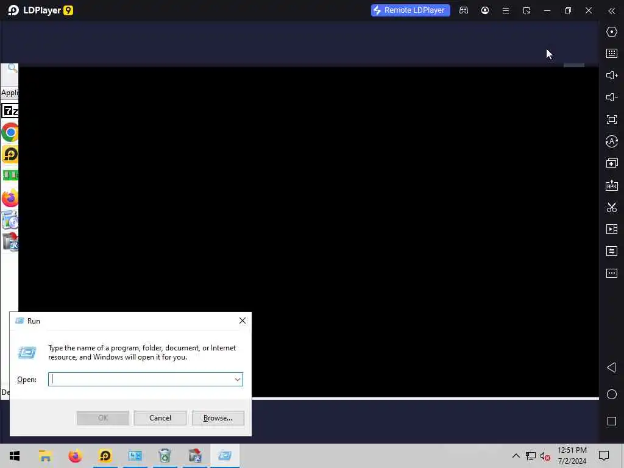Open the video recorder icon
The width and height of the screenshot is (624, 468).
(612, 229)
